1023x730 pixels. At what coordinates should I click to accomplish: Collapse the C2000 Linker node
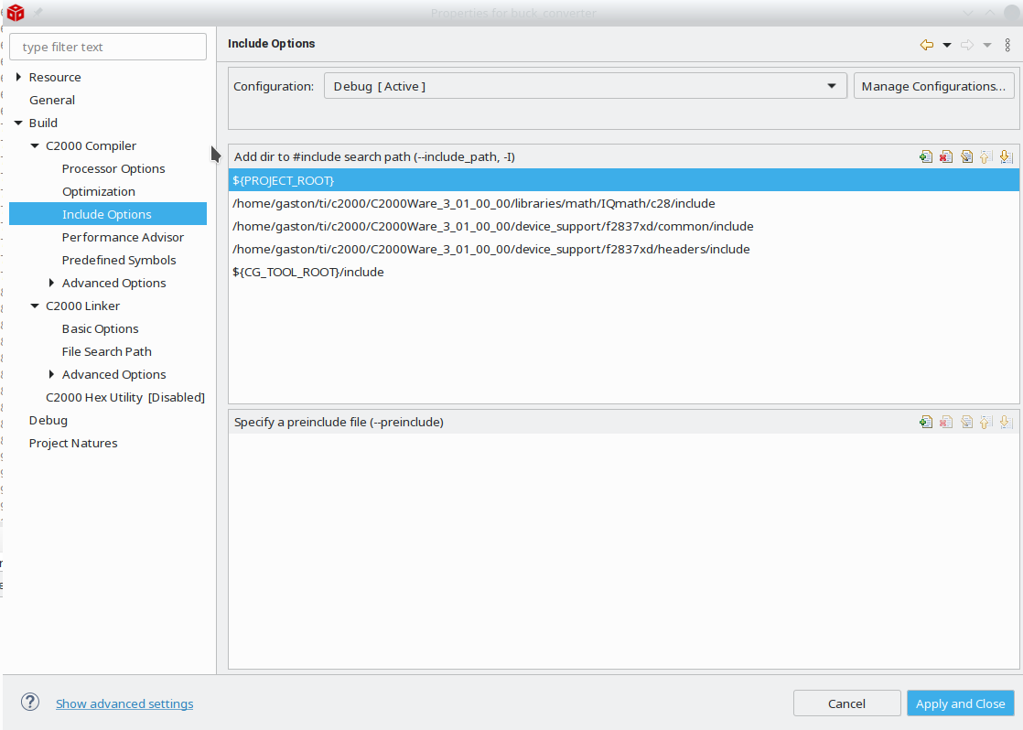pyautogui.click(x=35, y=306)
